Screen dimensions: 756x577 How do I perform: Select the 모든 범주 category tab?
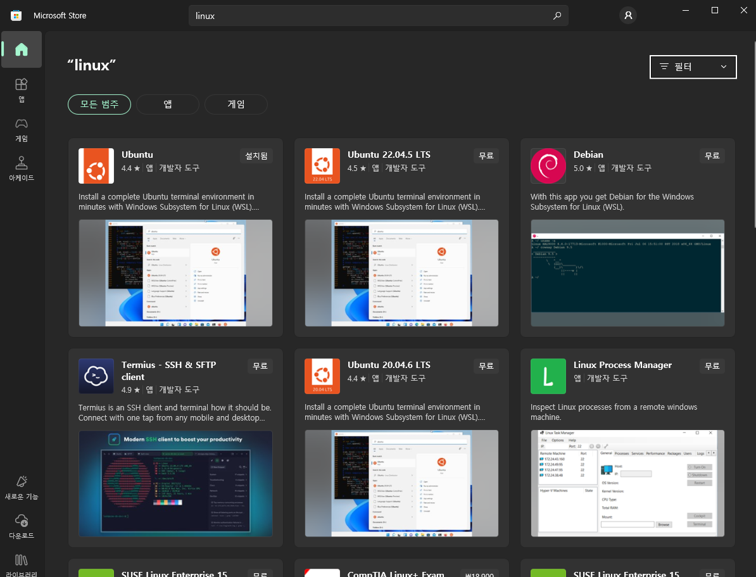click(99, 105)
